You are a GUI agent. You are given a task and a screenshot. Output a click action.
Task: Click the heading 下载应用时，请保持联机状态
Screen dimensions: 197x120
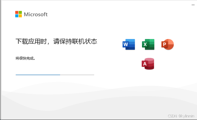(x=56, y=41)
